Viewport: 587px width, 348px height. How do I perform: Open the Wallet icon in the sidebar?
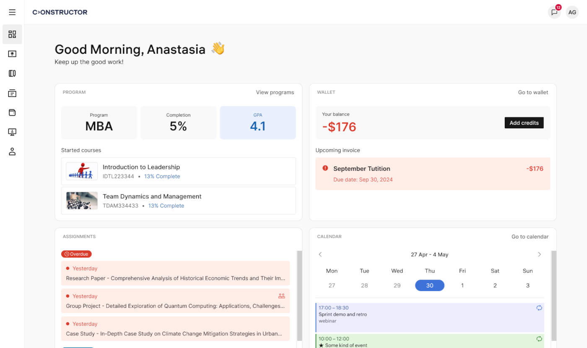point(12,112)
